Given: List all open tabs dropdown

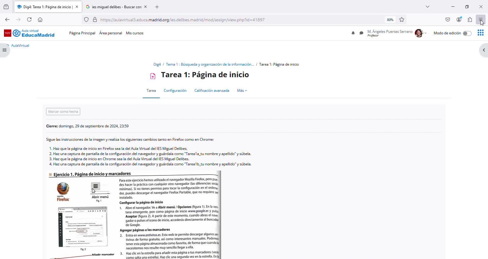Looking at the screenshot, I should pos(428,7).
